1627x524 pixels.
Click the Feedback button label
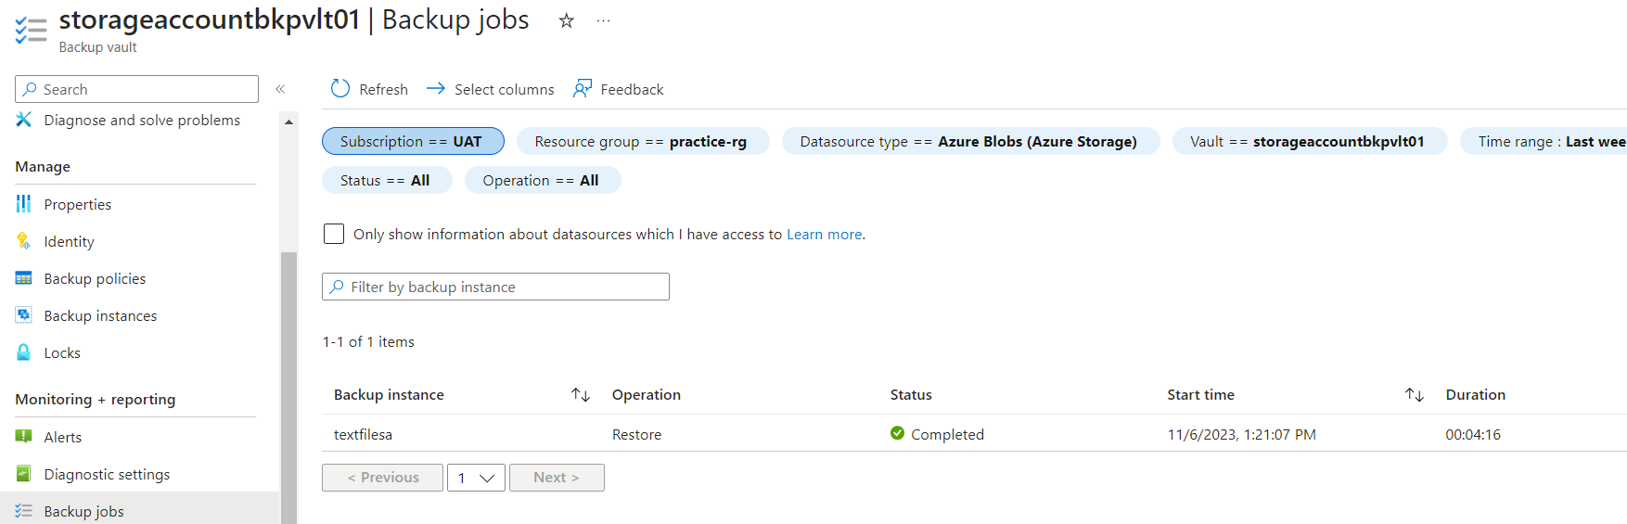[632, 89]
